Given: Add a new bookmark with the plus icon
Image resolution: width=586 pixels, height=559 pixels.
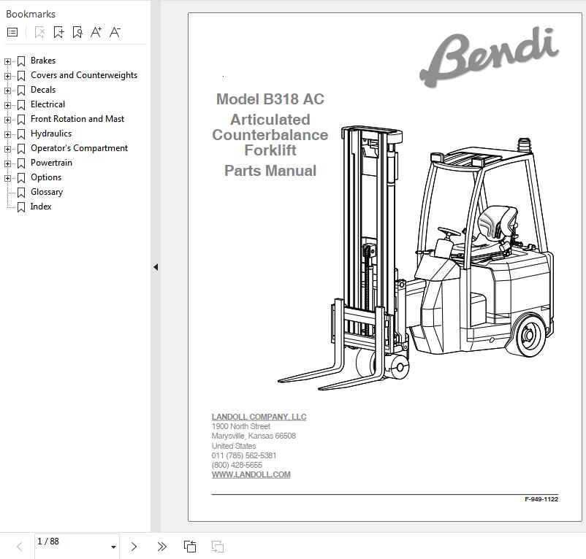Looking at the screenshot, I should pos(58,32).
